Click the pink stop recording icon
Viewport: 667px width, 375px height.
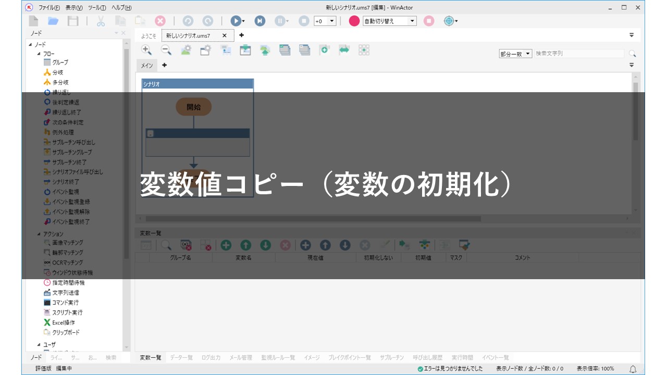[x=429, y=21]
